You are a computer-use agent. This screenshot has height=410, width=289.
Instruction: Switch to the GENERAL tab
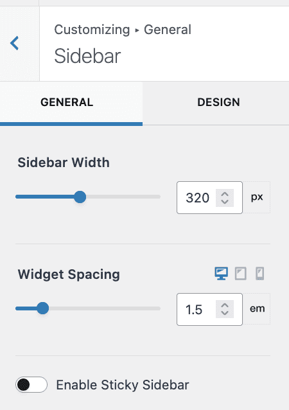pyautogui.click(x=67, y=103)
